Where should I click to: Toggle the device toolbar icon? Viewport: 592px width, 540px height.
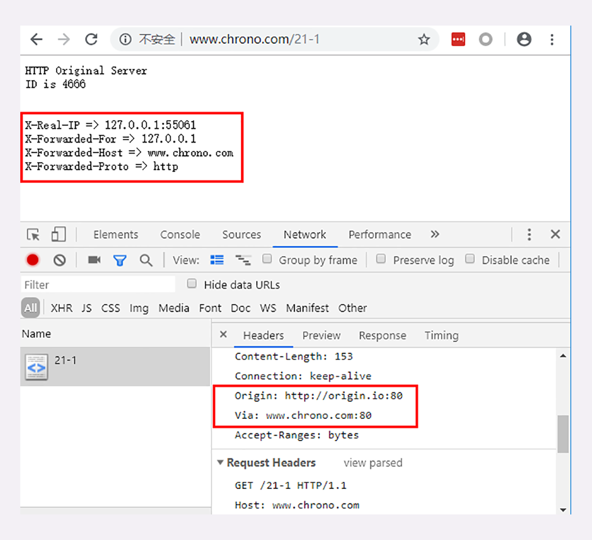(x=58, y=234)
